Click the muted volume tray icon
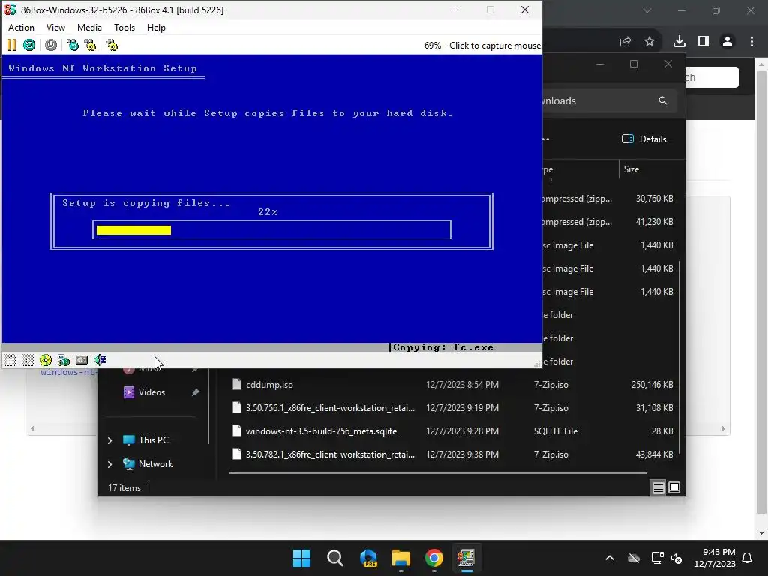Viewport: 768px width, 576px height. click(676, 558)
